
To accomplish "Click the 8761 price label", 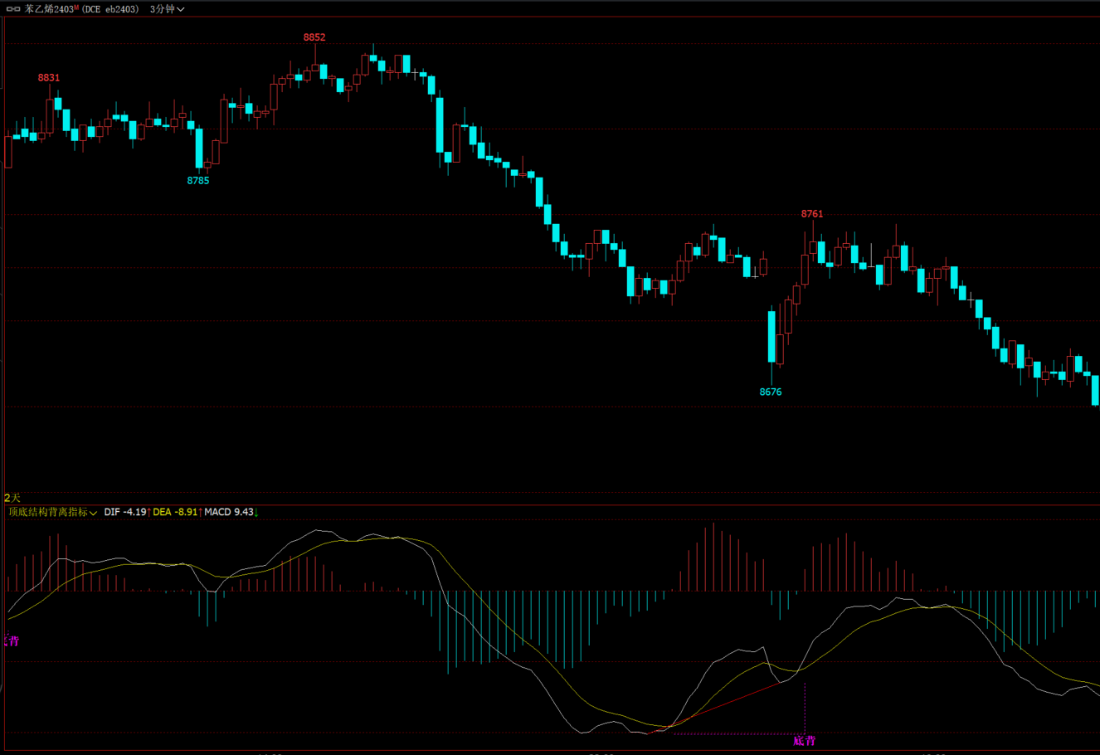I will 812,214.
